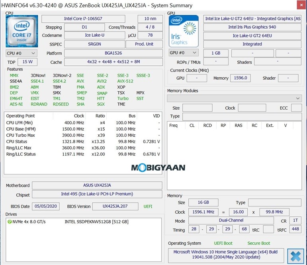Select the Ring/LLC Status row
Screen dimensions: 307x265
[83, 154]
